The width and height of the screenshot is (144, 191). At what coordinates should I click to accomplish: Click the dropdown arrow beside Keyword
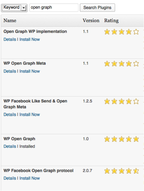[x=24, y=8]
